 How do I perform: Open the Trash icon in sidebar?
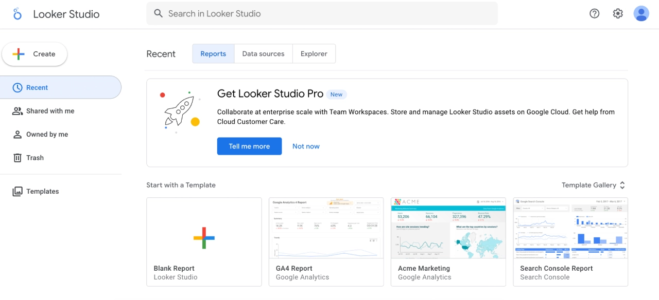pyautogui.click(x=18, y=157)
